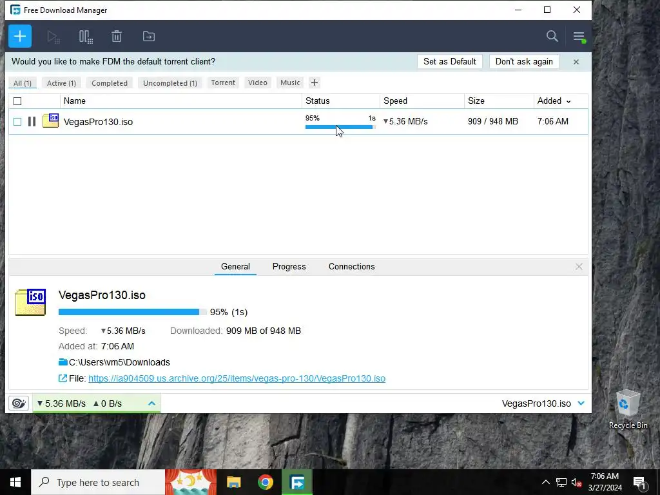Show the All (1) filter

pos(23,83)
